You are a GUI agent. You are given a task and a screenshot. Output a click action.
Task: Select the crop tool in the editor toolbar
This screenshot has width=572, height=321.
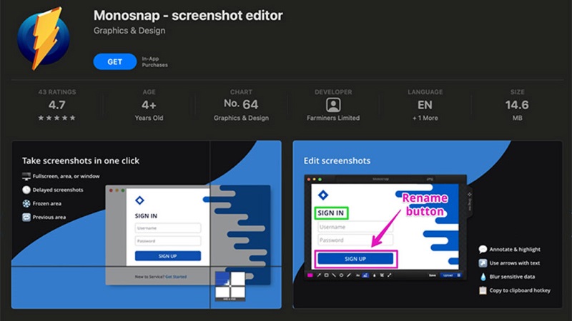point(382,275)
